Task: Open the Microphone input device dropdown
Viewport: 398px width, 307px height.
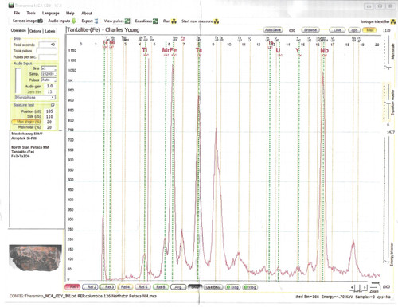Action: (35, 98)
